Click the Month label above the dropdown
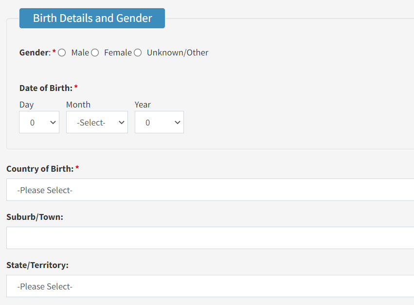The image size is (414, 305). point(78,105)
